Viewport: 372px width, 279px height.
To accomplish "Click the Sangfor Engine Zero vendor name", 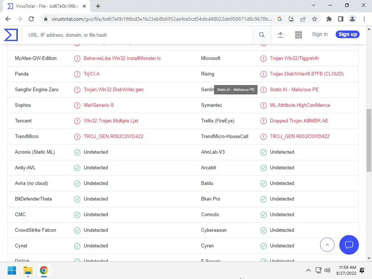I will pyautogui.click(x=37, y=90).
